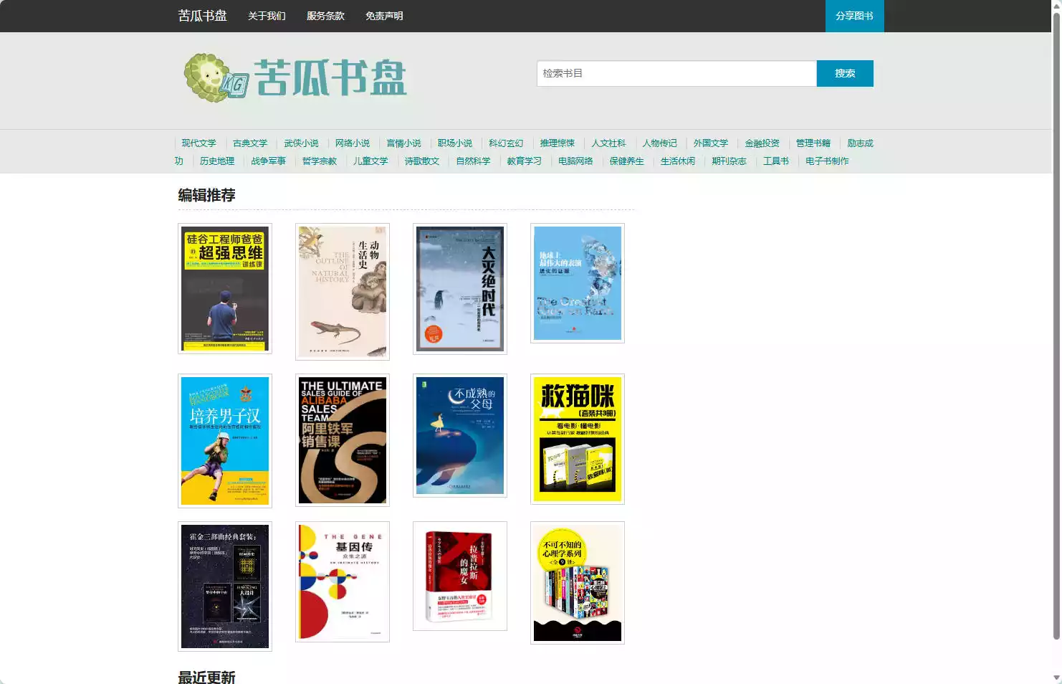Open the 历史地理 category
1062x684 pixels.
tap(217, 161)
